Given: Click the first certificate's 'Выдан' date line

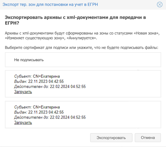Looking at the screenshot, I should point(39,81).
